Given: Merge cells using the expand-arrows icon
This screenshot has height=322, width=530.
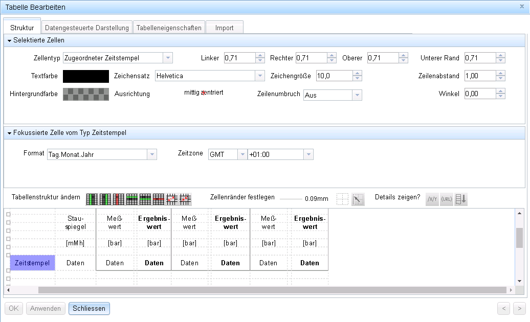Looking at the screenshot, I should 172,199.
